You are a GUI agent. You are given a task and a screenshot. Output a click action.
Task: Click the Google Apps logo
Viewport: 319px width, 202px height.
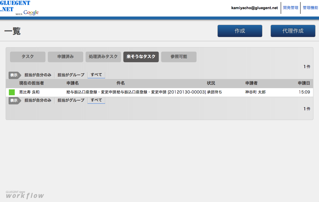pyautogui.click(x=31, y=13)
